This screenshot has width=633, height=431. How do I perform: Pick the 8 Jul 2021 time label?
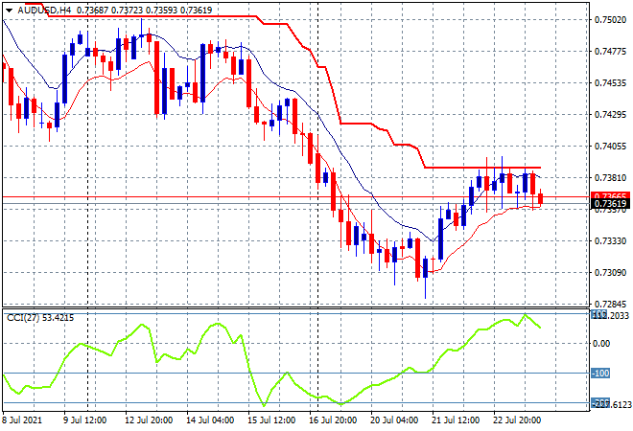(x=22, y=420)
